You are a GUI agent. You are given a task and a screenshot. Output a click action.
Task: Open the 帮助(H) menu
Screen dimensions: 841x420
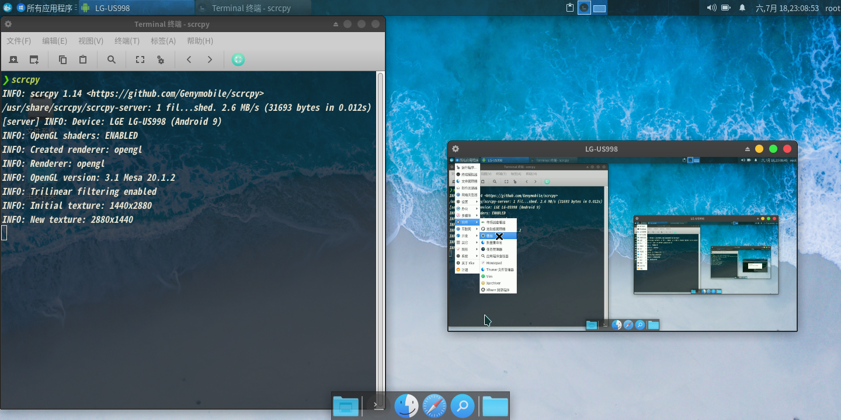pyautogui.click(x=200, y=41)
